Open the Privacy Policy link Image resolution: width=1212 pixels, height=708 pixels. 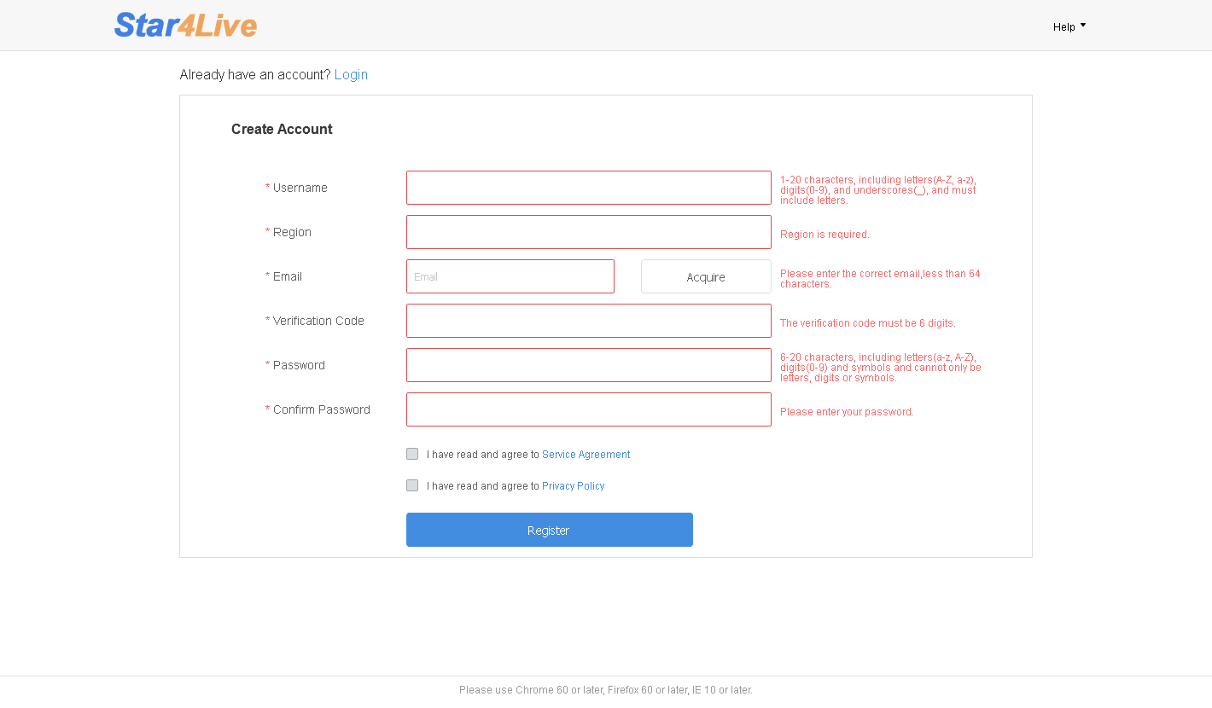pyautogui.click(x=573, y=486)
